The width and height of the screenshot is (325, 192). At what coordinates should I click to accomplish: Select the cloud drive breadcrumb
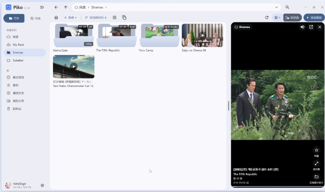click(80, 7)
